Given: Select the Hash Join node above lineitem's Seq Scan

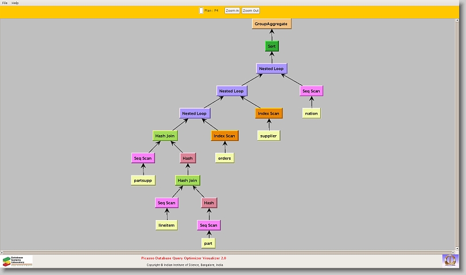Looking at the screenshot, I should pos(187,180).
